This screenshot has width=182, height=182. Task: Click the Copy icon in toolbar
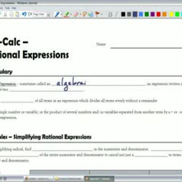pos(11,15)
